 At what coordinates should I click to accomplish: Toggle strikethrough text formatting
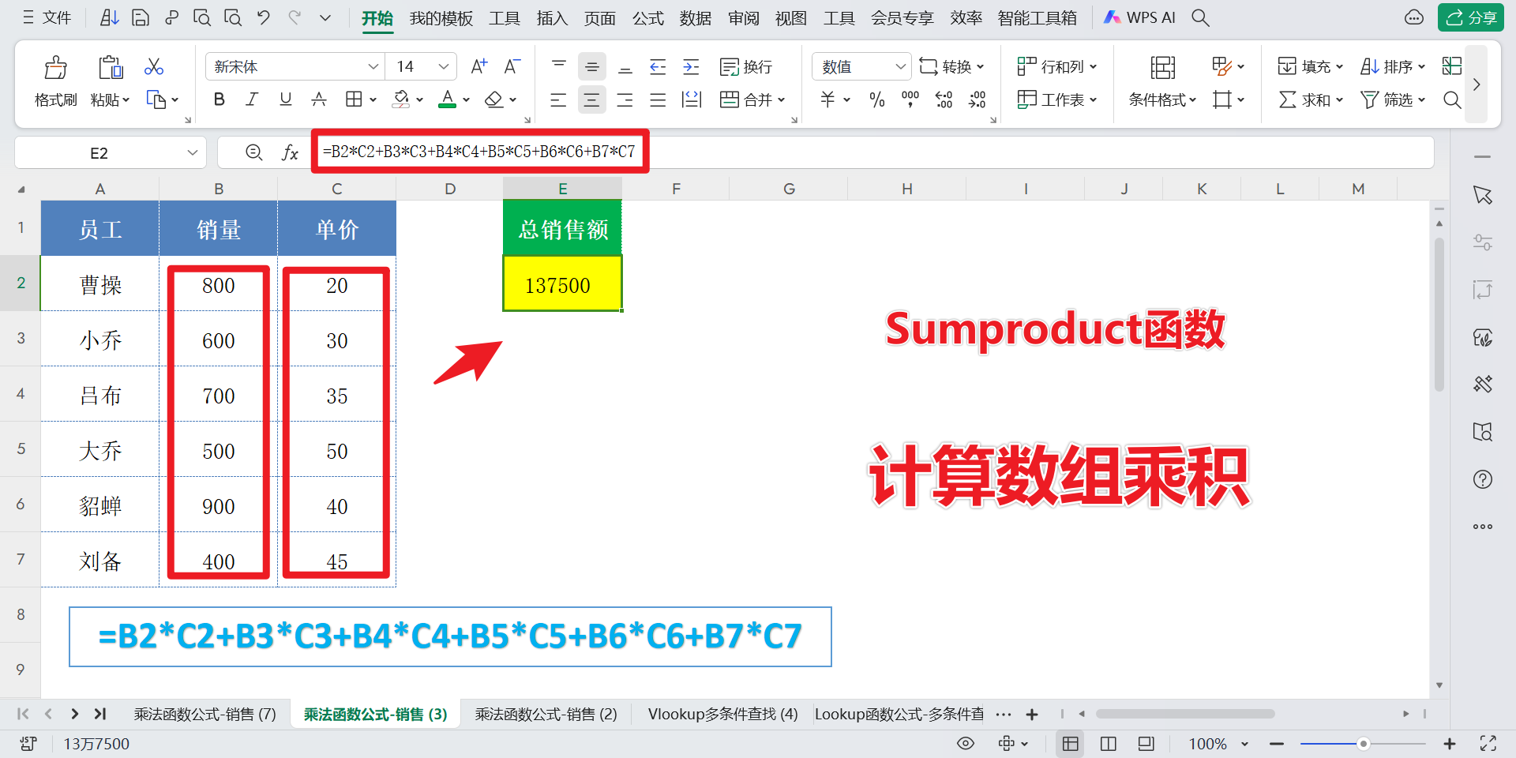coord(319,99)
